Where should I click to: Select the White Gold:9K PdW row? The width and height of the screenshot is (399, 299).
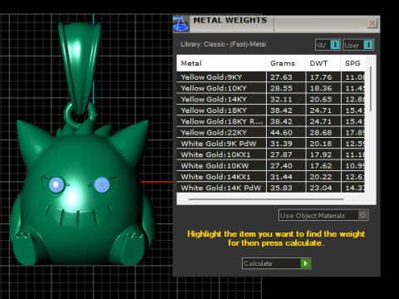(271, 144)
